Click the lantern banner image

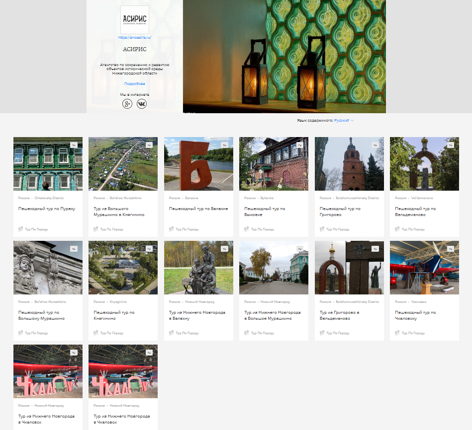tap(284, 56)
